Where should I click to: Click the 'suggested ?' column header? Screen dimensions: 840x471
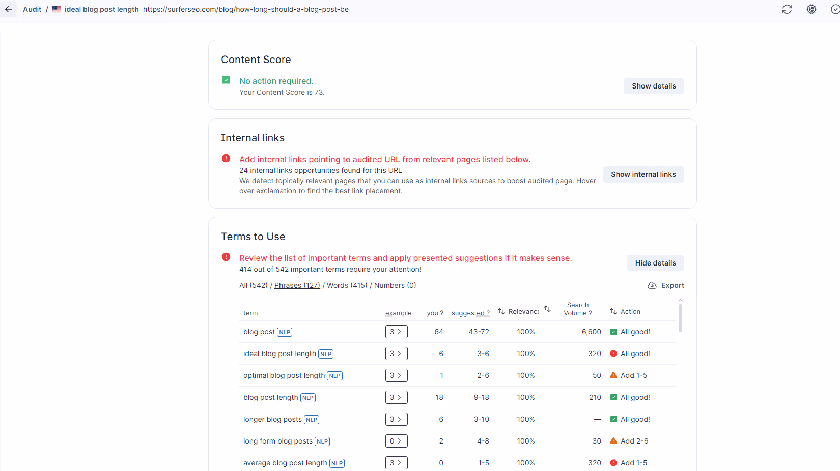pyautogui.click(x=470, y=313)
